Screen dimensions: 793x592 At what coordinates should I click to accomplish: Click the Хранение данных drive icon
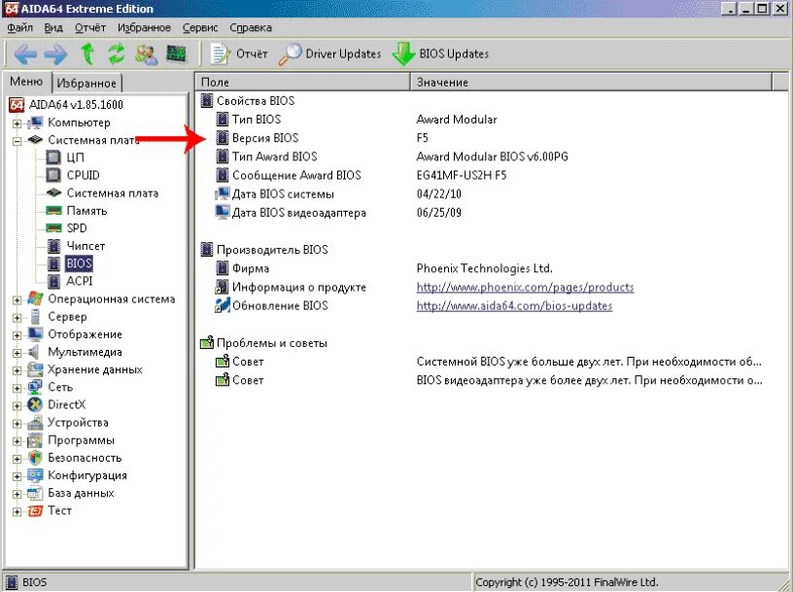click(x=35, y=369)
